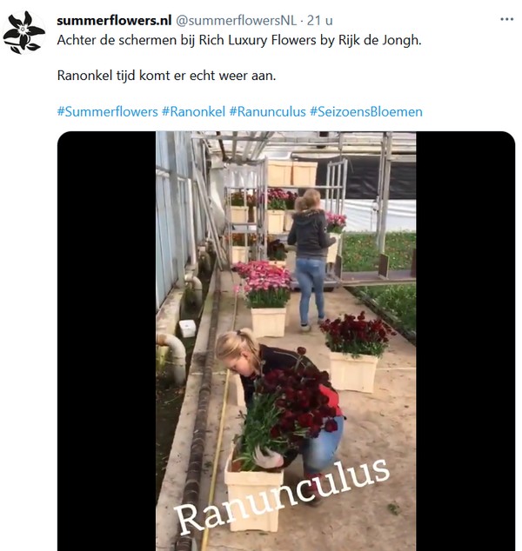Image resolution: width=522 pixels, height=551 pixels.
Task: Click the pink flower crate in the video center
Action: tap(265, 299)
